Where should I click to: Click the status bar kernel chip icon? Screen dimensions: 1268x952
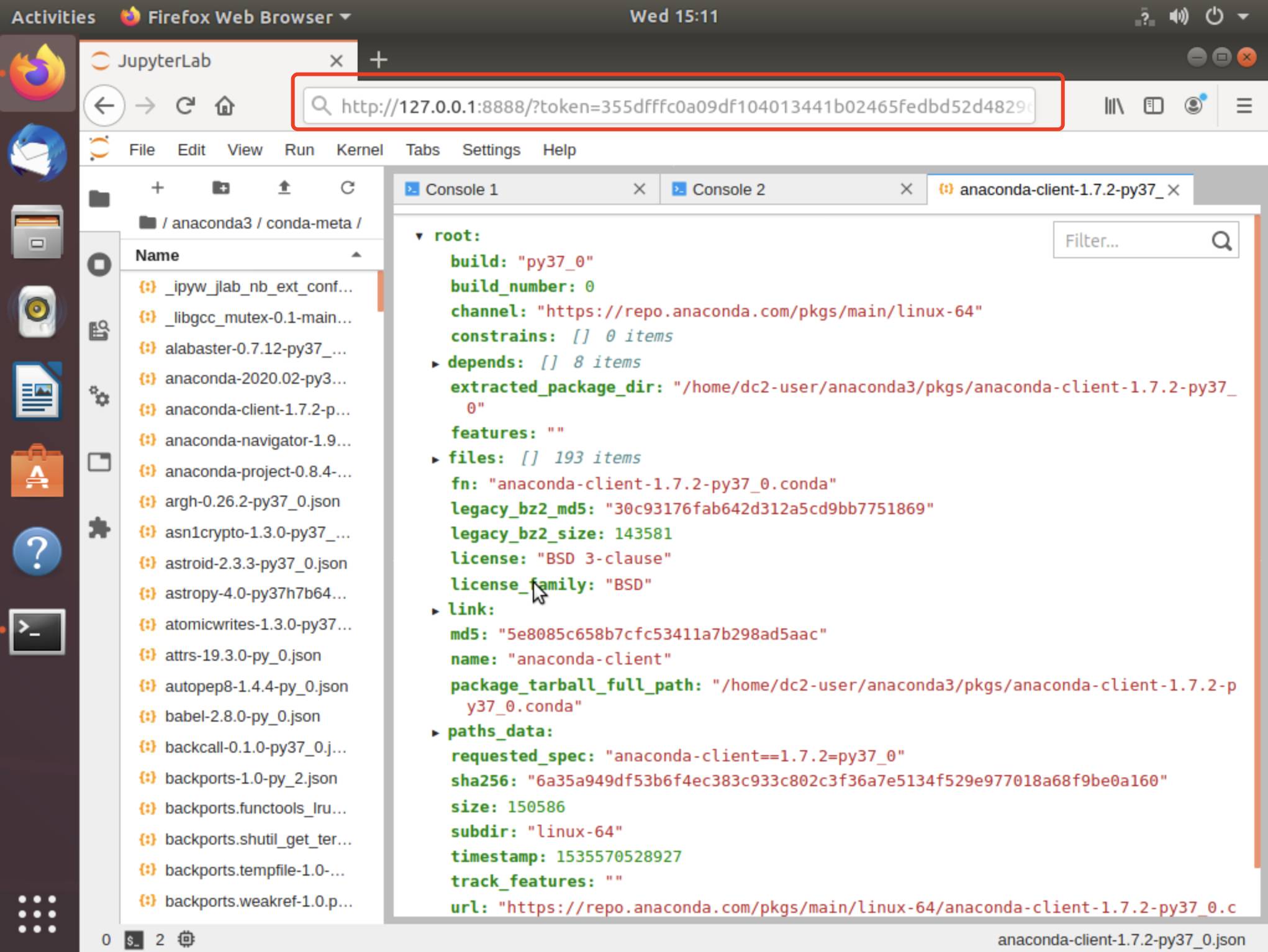(186, 940)
